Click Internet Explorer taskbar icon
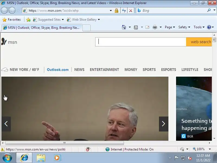 (x=24, y=158)
